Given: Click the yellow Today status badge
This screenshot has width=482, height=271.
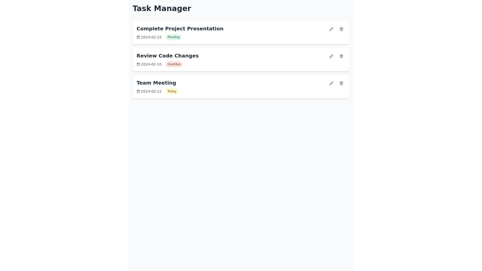Looking at the screenshot, I should [172, 91].
